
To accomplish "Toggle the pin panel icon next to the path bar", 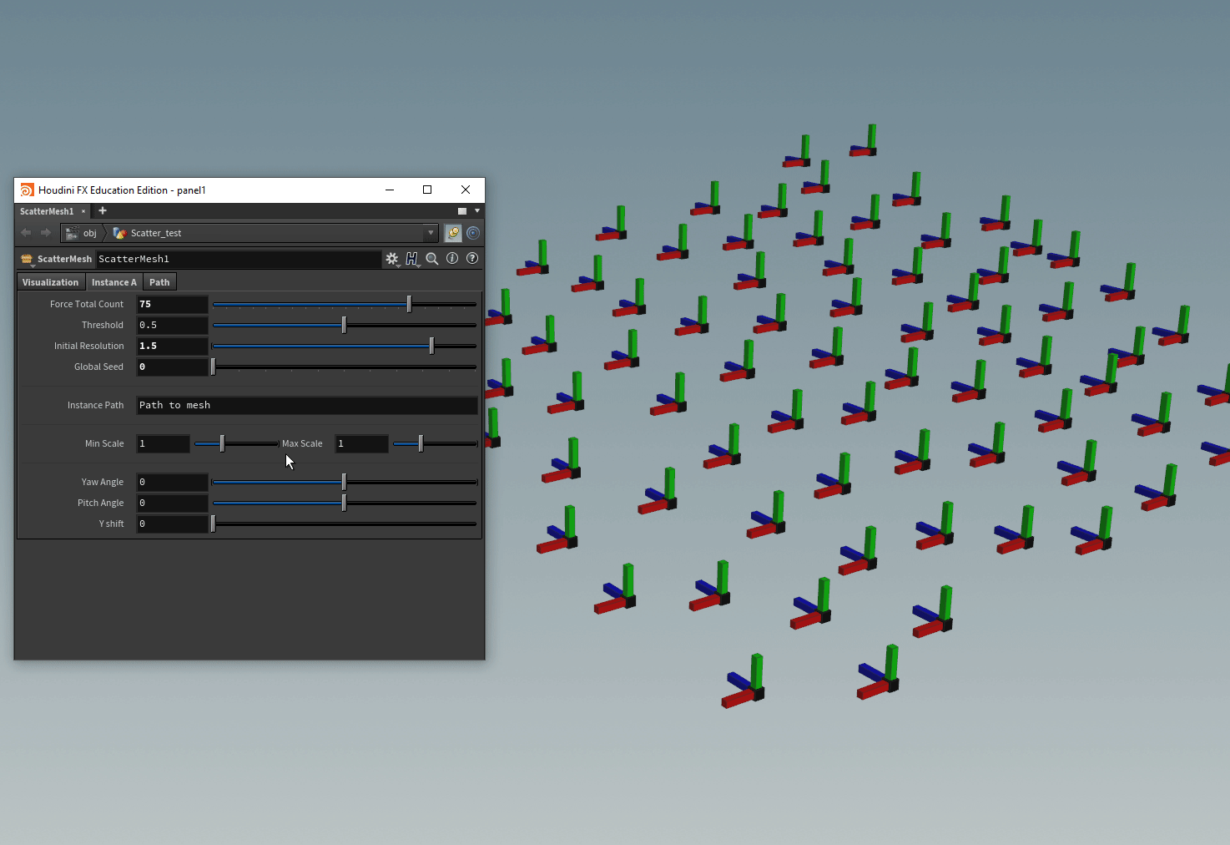I will click(x=453, y=232).
